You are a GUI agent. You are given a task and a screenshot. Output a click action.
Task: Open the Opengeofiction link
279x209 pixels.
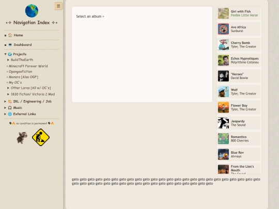coord(21,71)
